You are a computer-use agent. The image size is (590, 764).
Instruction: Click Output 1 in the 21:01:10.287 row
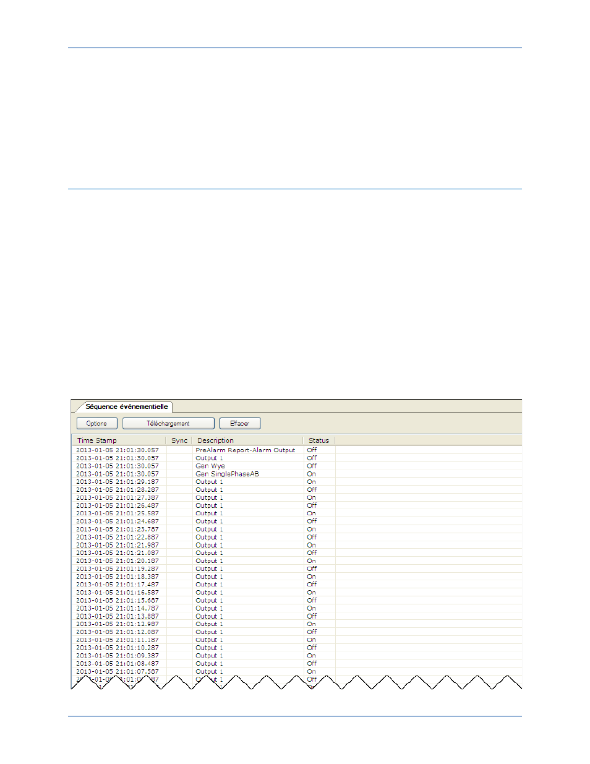coord(209,648)
